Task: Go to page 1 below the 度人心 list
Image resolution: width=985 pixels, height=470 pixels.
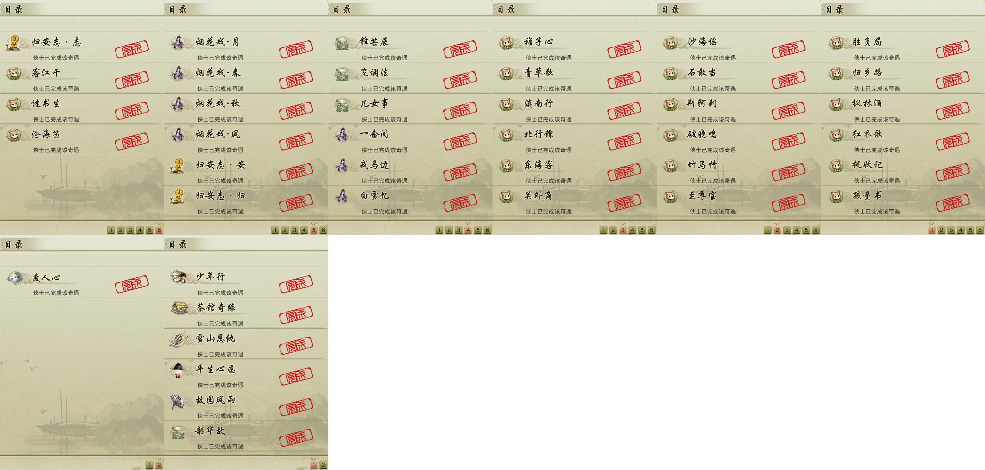Action: pos(150,465)
